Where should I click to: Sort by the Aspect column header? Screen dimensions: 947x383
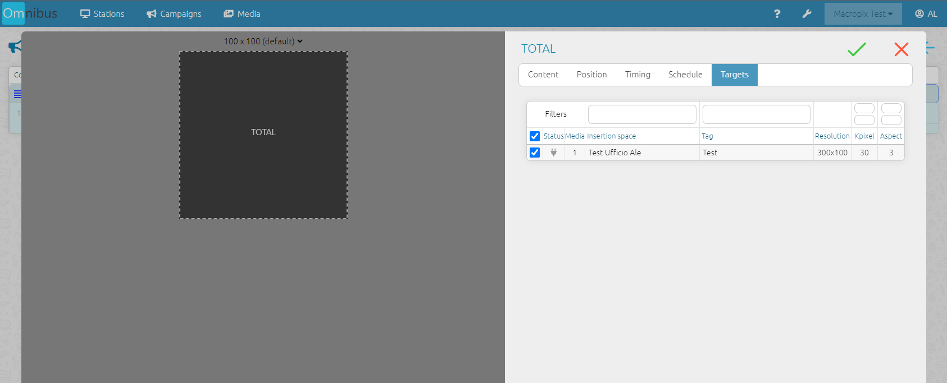pyautogui.click(x=891, y=136)
